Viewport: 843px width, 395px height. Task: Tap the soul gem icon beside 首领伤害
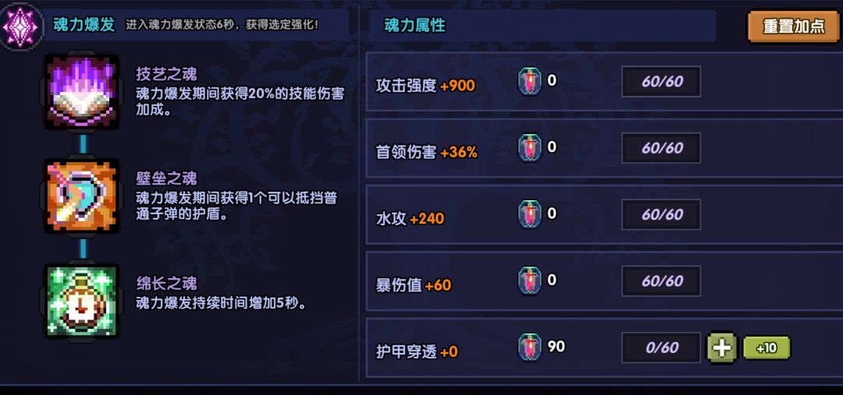click(x=530, y=148)
